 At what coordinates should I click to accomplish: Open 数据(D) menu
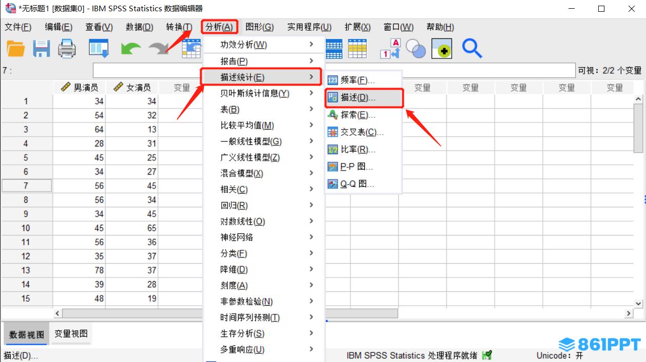pos(140,27)
